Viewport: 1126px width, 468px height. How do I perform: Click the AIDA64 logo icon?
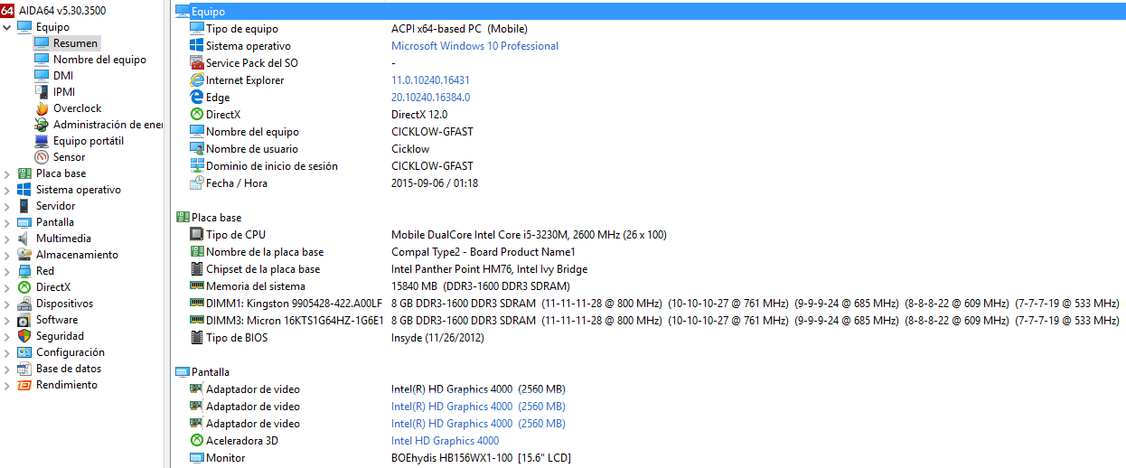(x=8, y=10)
